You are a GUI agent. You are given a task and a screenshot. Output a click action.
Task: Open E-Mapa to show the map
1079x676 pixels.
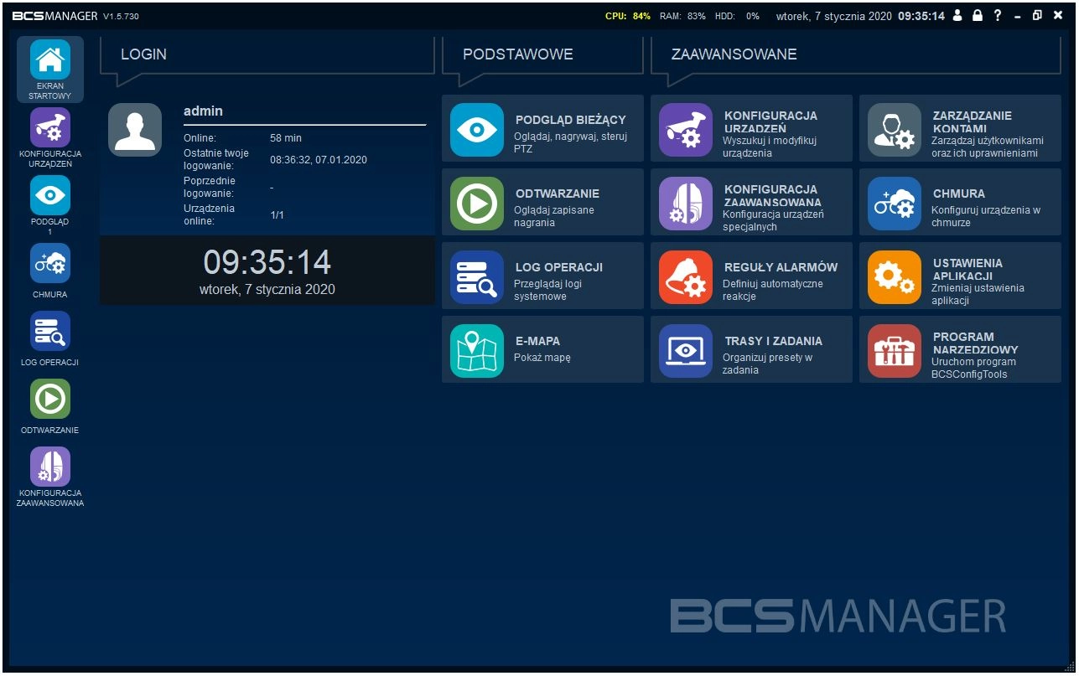point(542,349)
